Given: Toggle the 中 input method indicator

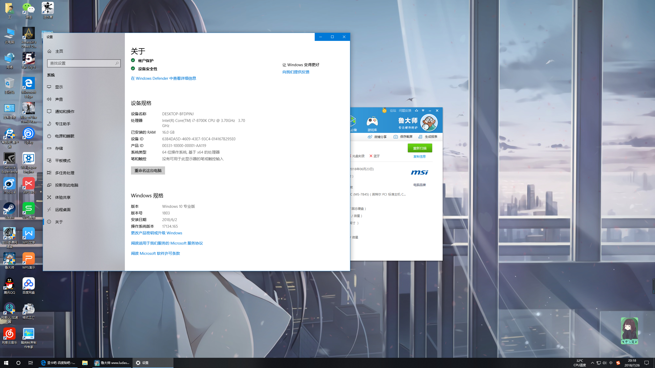Looking at the screenshot, I should tap(611, 363).
